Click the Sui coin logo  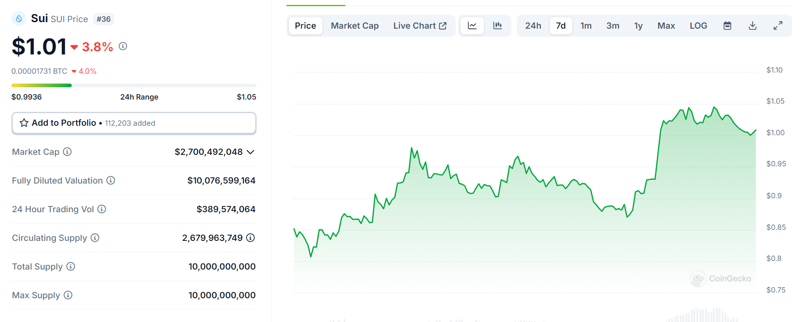click(x=19, y=19)
